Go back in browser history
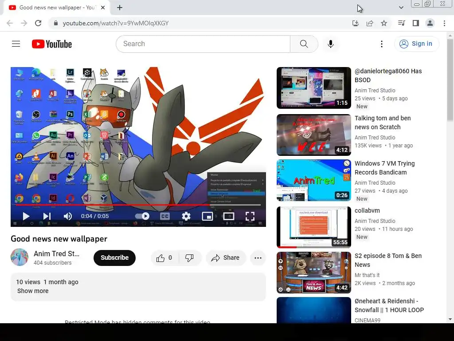 tap(10, 23)
